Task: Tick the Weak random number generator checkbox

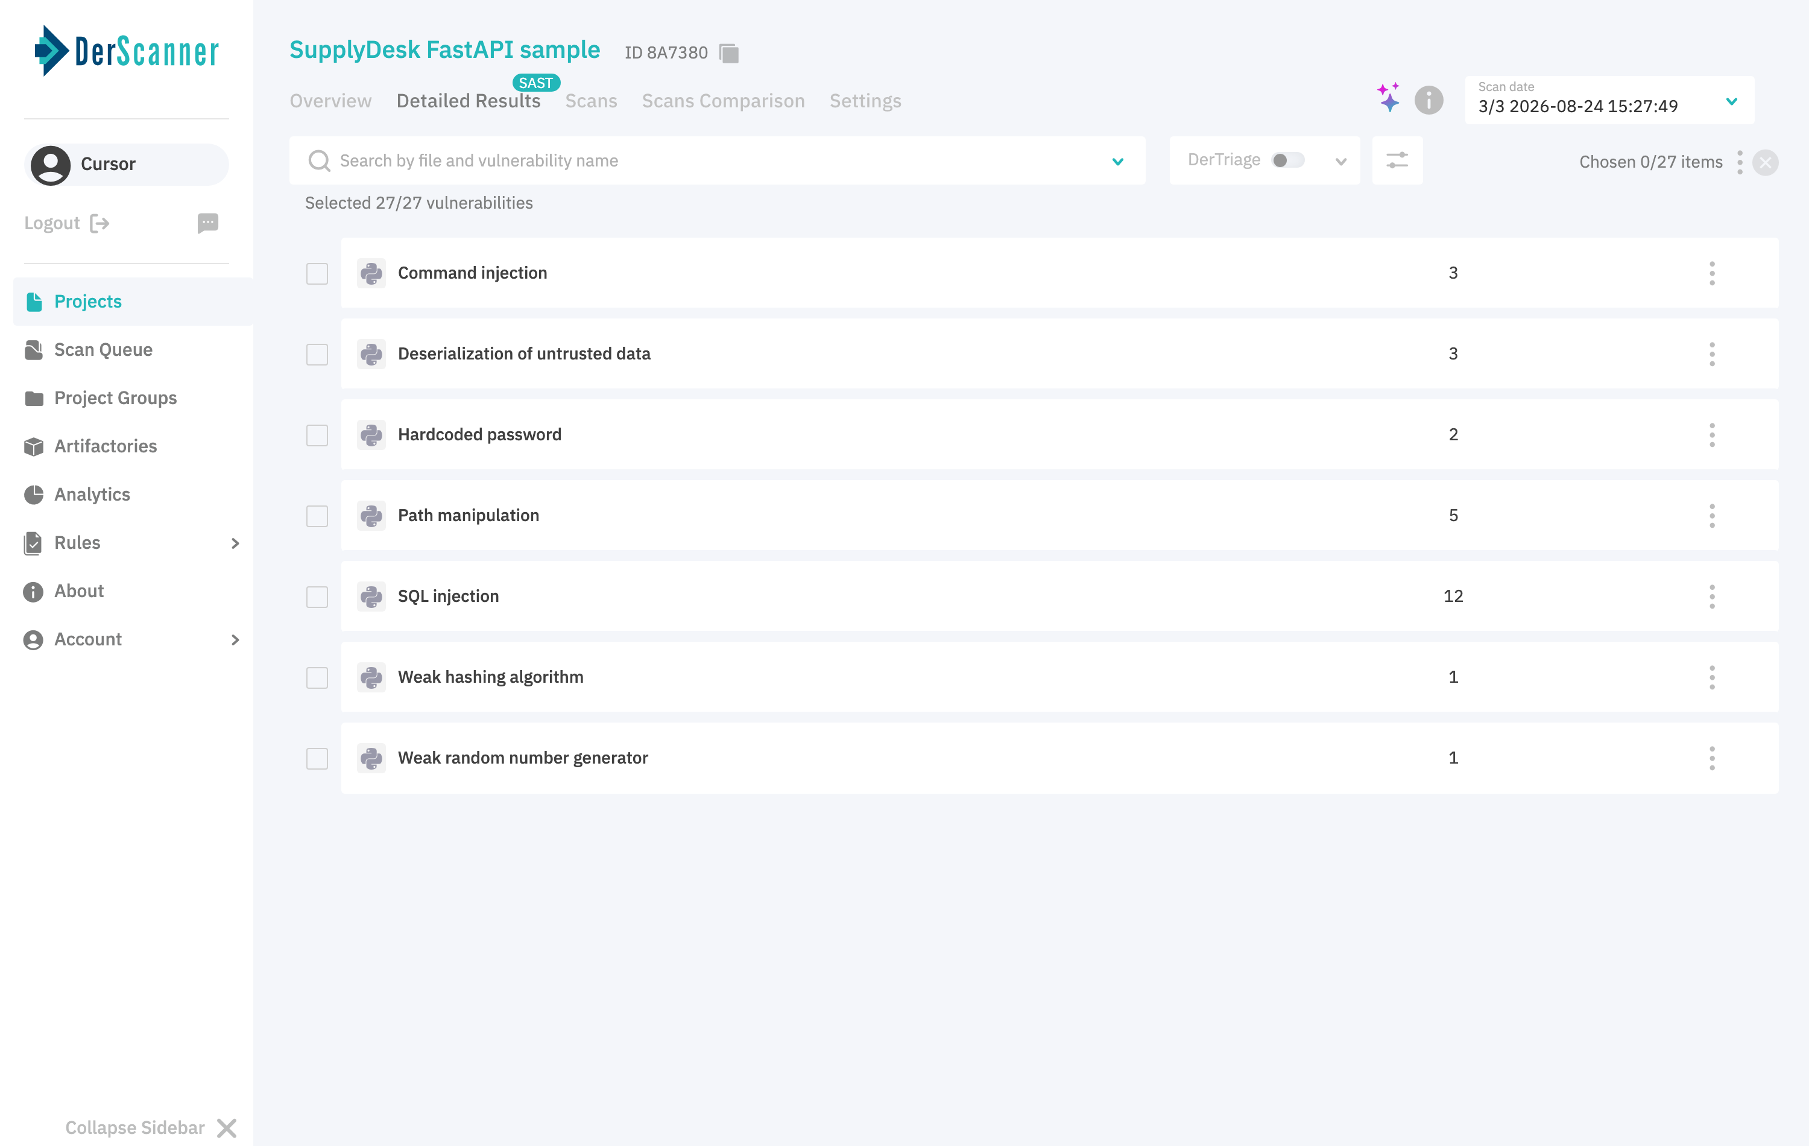Action: [x=317, y=758]
